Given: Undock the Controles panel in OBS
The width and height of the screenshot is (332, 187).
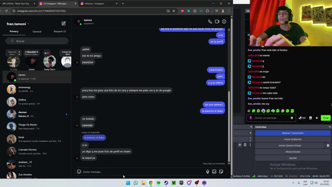Looking at the screenshot, I should [x=330, y=127].
